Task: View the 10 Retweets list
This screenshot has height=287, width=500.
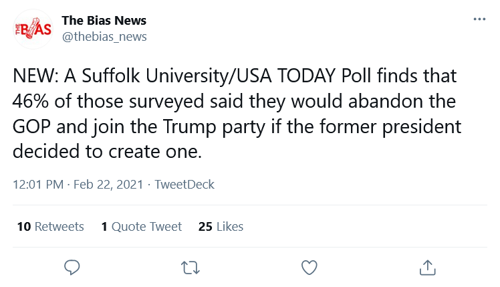Action: [x=50, y=227]
